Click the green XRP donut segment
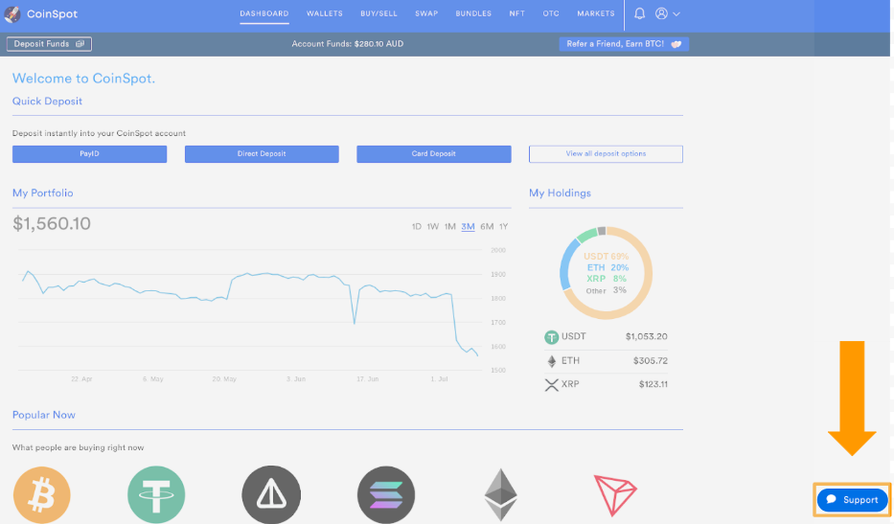 (586, 235)
